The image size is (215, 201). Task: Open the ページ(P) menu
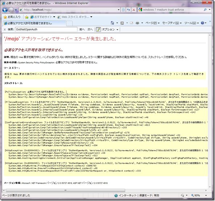click(x=152, y=23)
